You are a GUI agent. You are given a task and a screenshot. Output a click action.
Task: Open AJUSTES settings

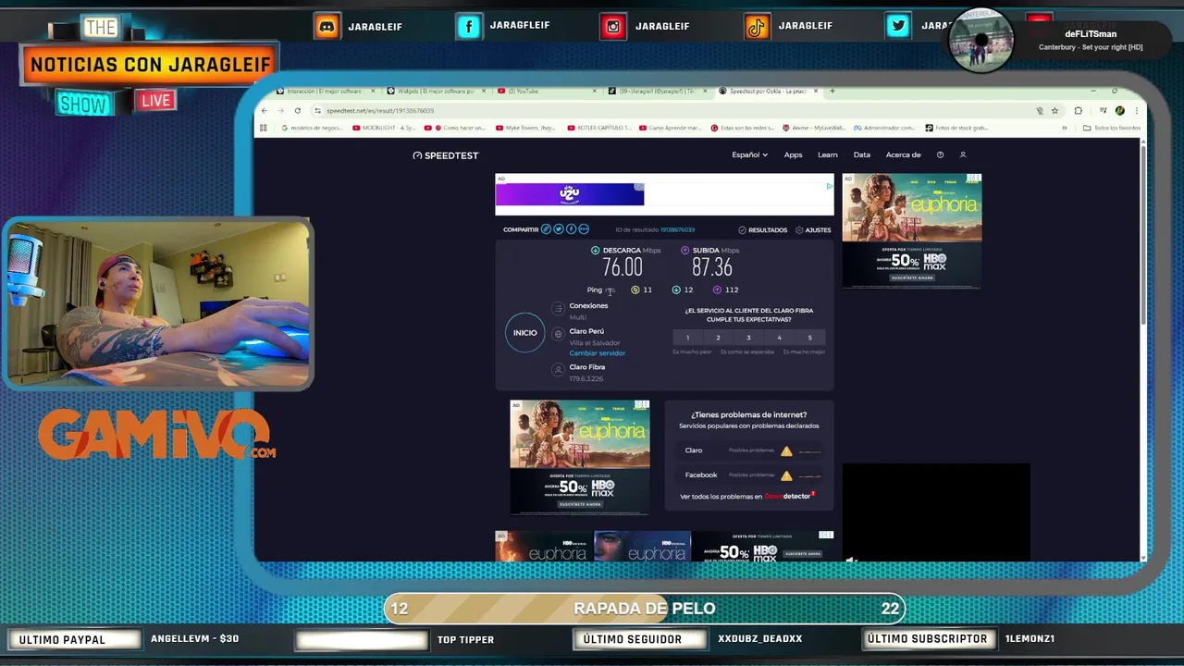pyautogui.click(x=813, y=230)
